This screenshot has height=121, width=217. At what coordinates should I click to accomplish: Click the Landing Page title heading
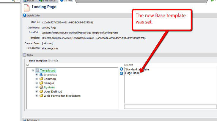pos(44,7)
